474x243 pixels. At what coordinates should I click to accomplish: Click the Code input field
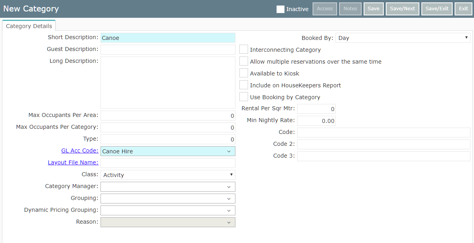(x=384, y=132)
